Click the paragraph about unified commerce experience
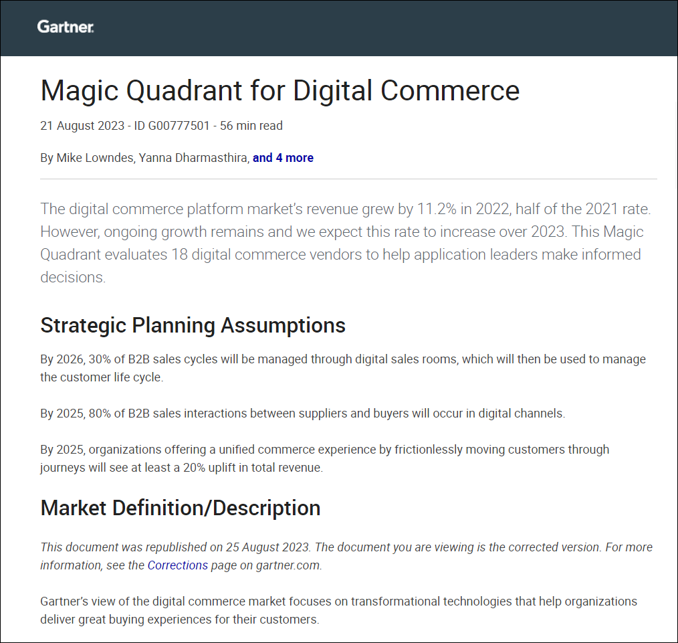 point(324,458)
